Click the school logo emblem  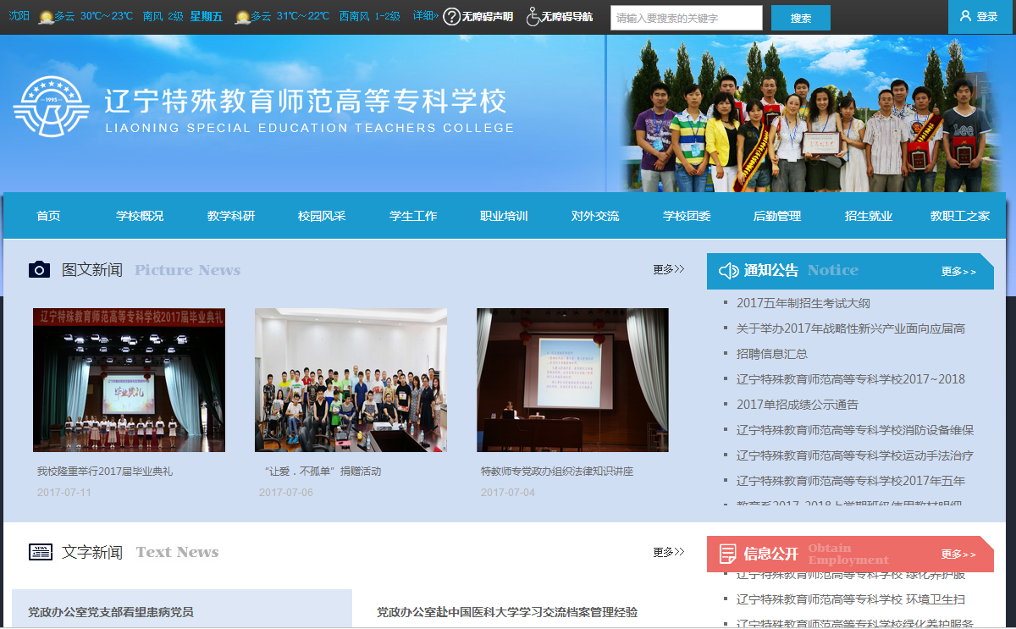pyautogui.click(x=51, y=108)
